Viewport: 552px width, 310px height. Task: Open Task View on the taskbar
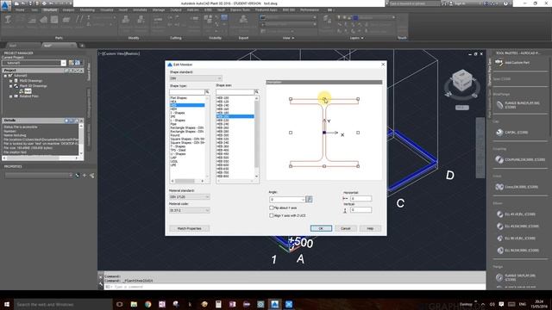point(119,304)
